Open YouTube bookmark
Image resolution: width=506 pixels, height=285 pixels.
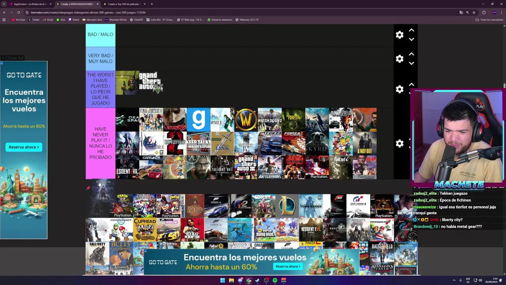tap(18, 20)
